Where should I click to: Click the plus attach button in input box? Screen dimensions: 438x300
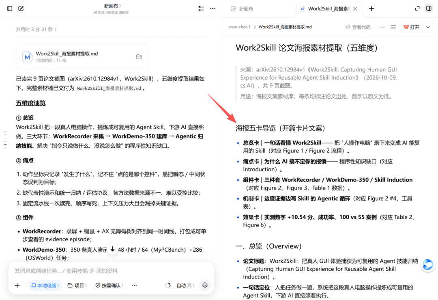(17, 285)
